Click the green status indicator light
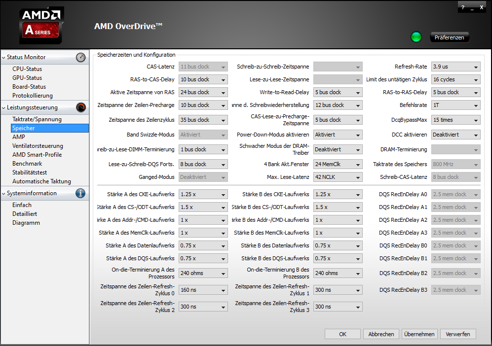 pos(416,37)
